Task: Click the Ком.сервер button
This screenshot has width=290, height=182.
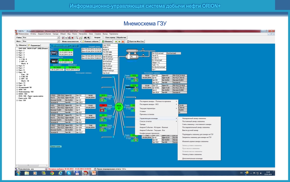Action: (110, 38)
